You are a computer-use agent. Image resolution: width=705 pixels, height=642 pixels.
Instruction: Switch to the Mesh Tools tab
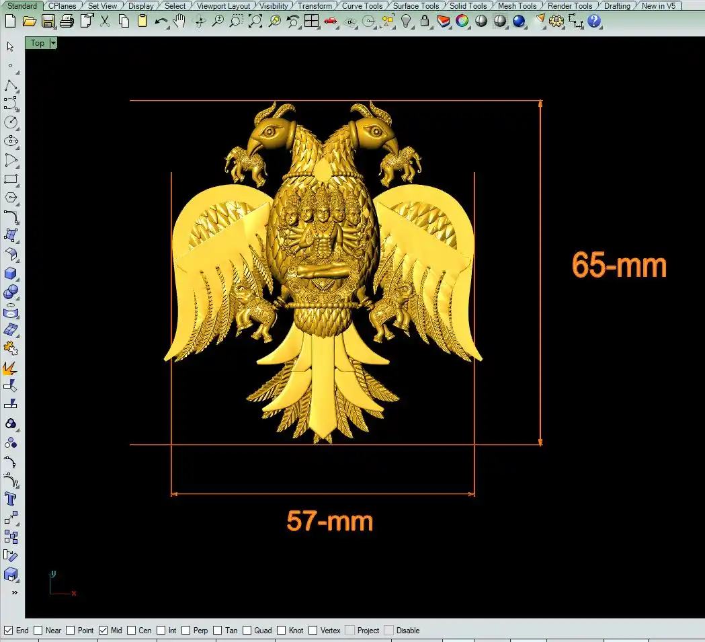coord(517,6)
